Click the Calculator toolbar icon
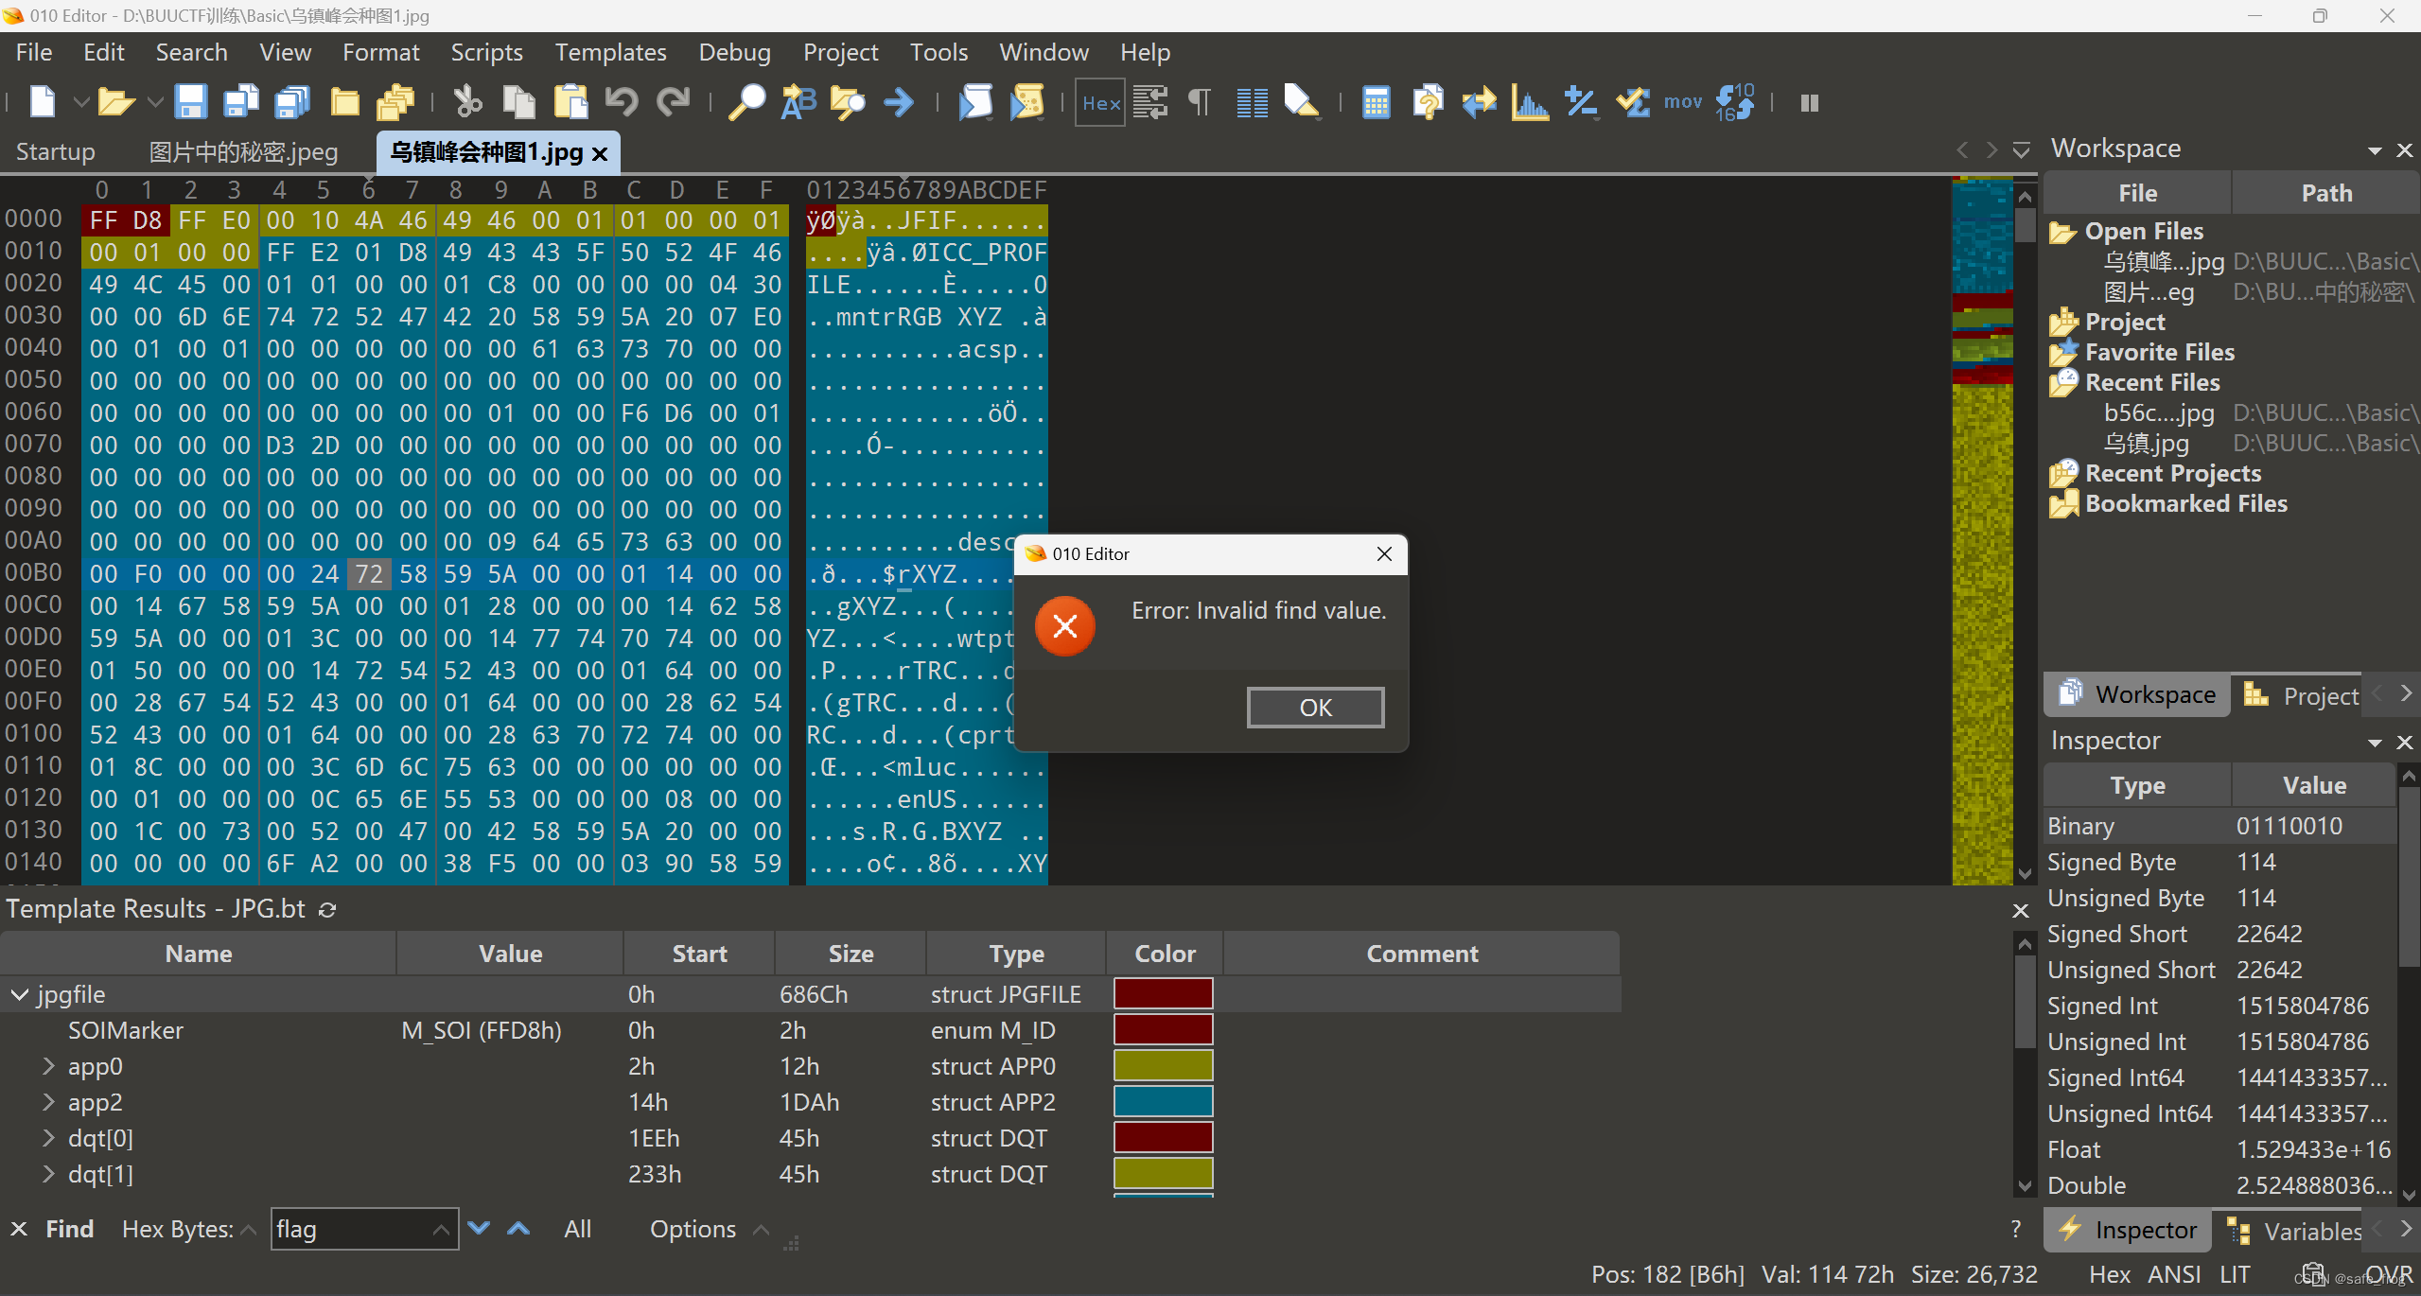Viewport: 2421px width, 1296px height. (x=1376, y=102)
